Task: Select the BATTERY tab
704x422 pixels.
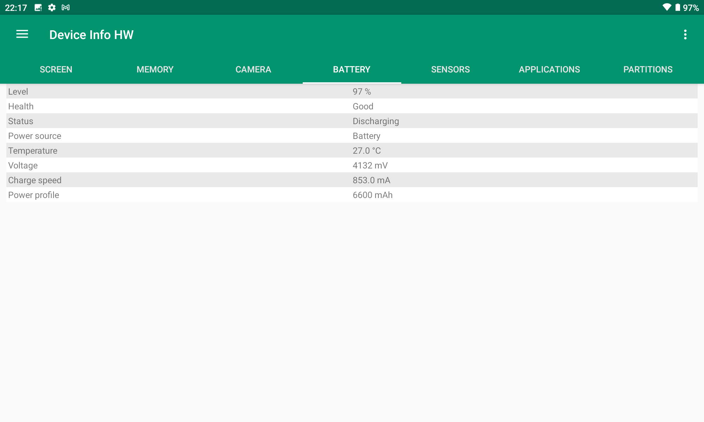Action: coord(352,69)
